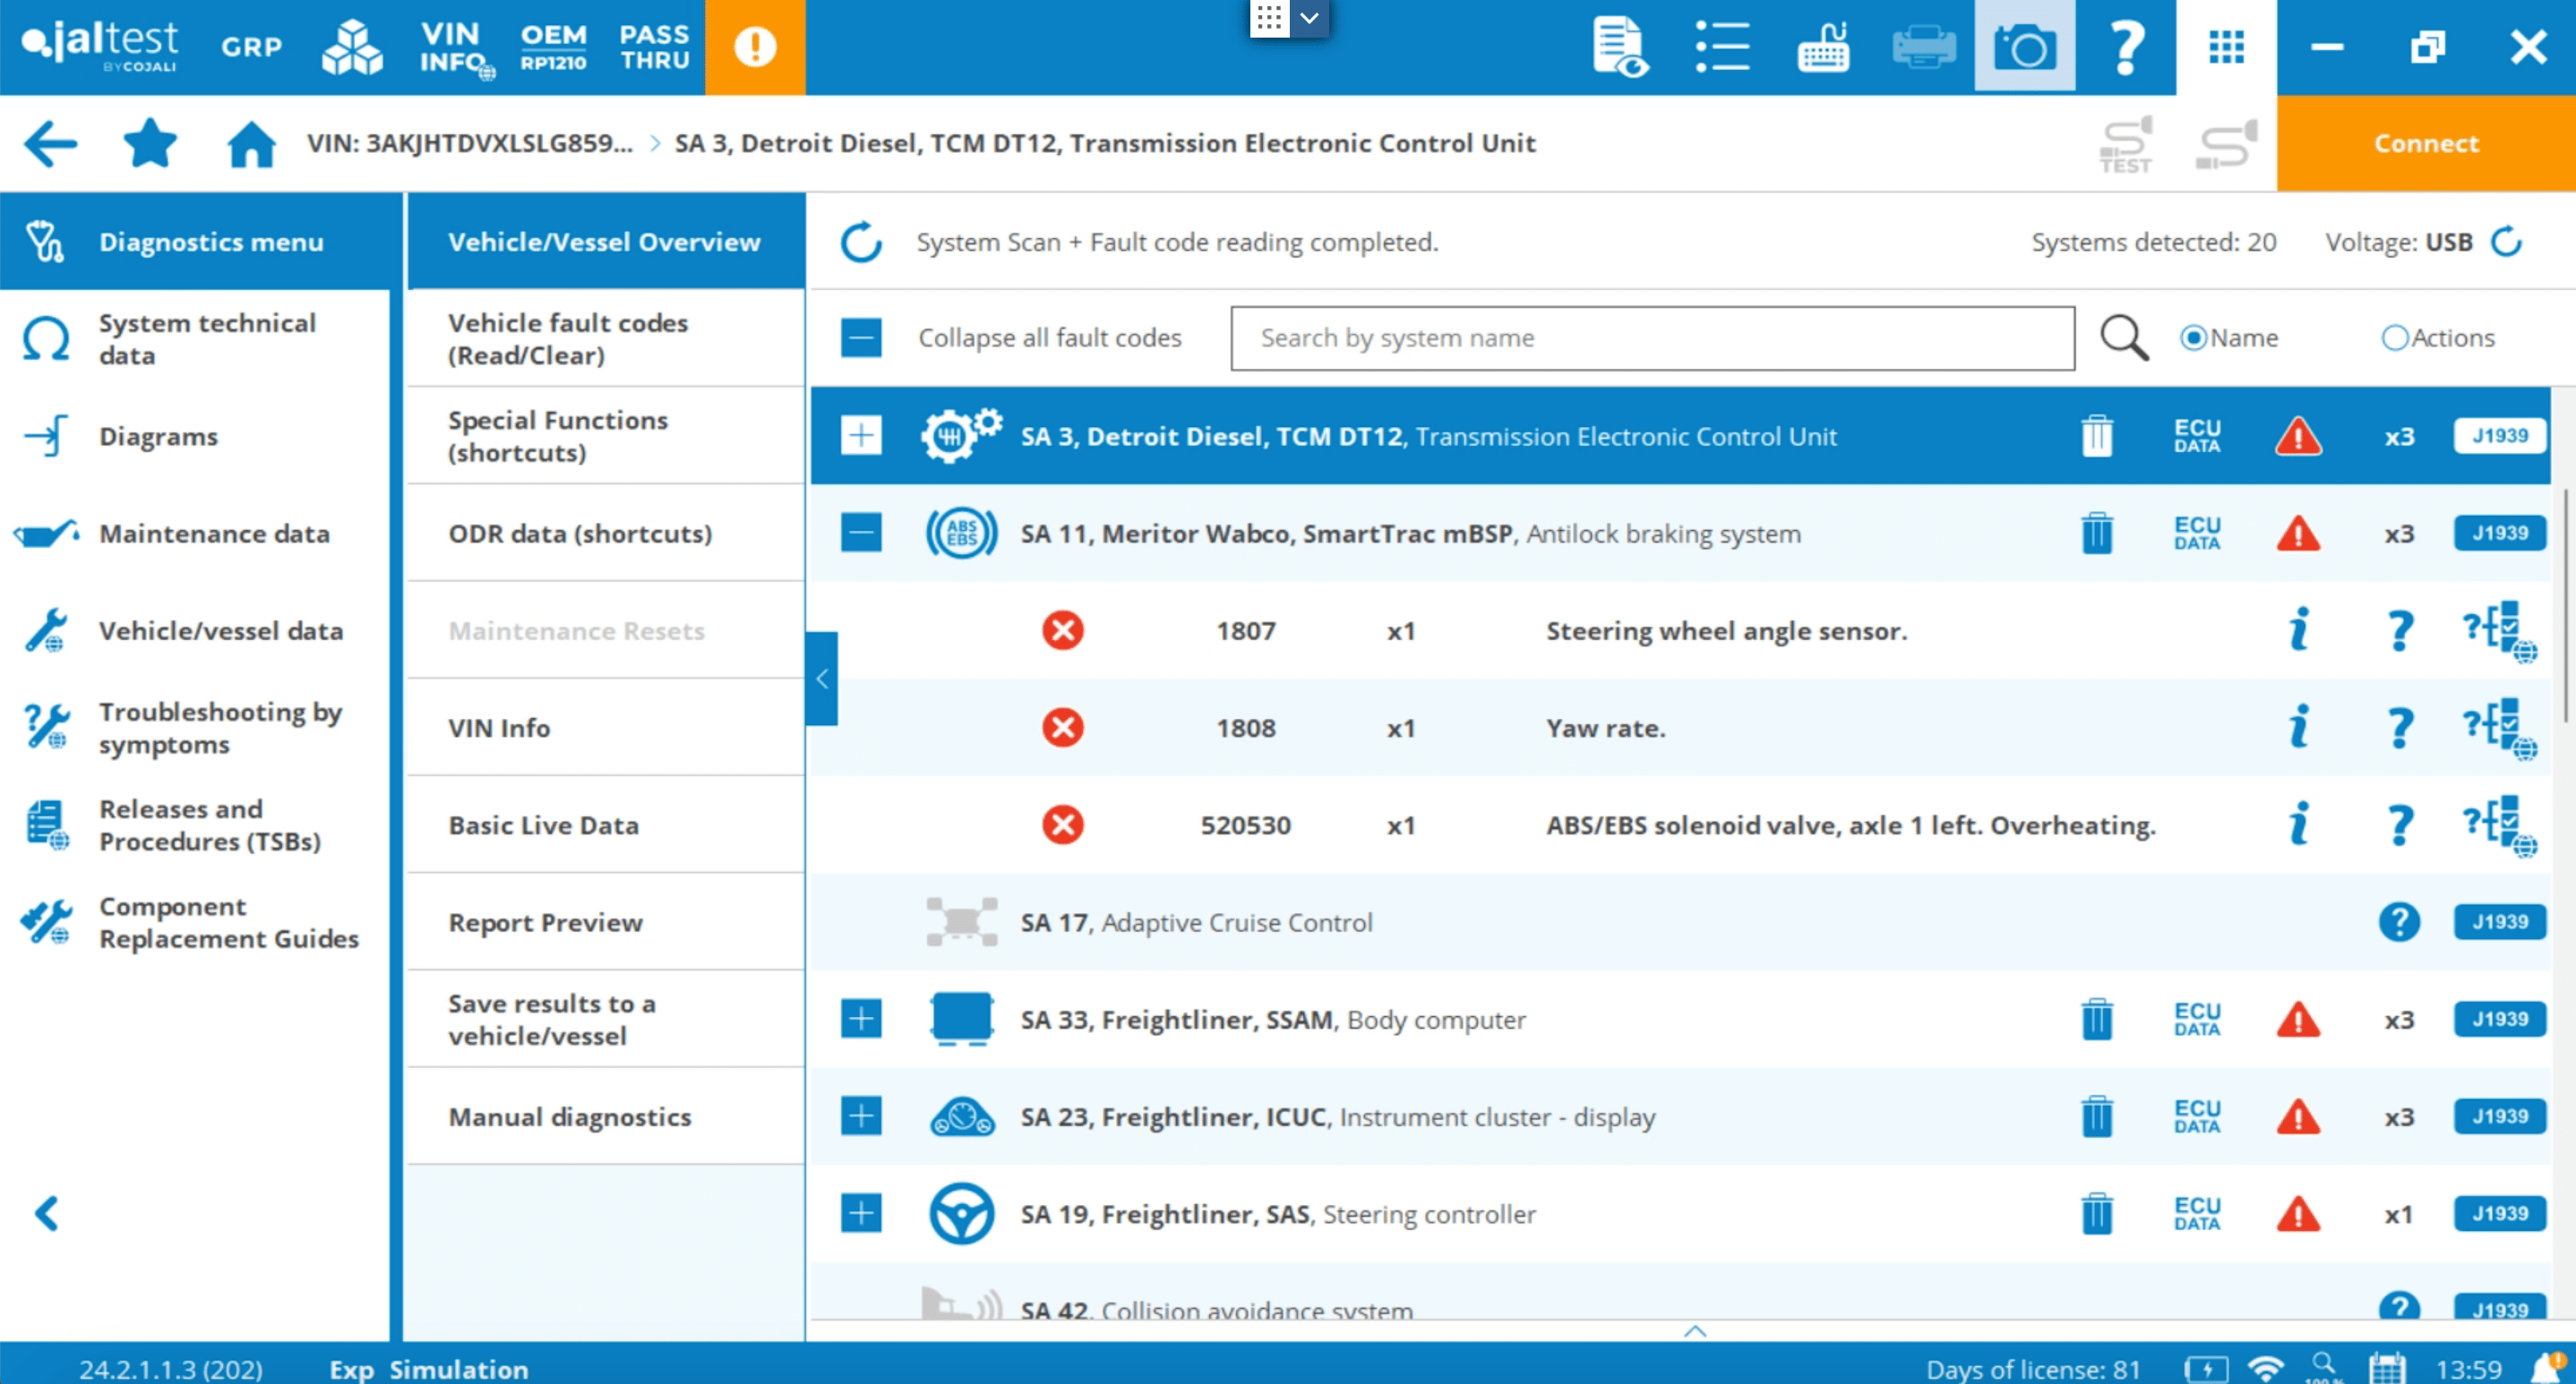
Task: Open help for Yaw rate fault
Action: pos(2399,728)
